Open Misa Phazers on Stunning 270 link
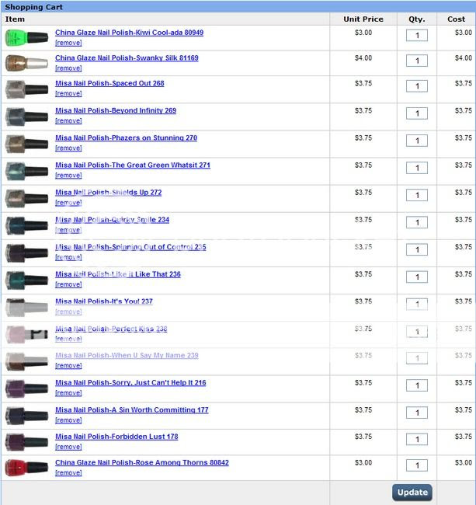The height and width of the screenshot is (505, 476). click(x=126, y=138)
